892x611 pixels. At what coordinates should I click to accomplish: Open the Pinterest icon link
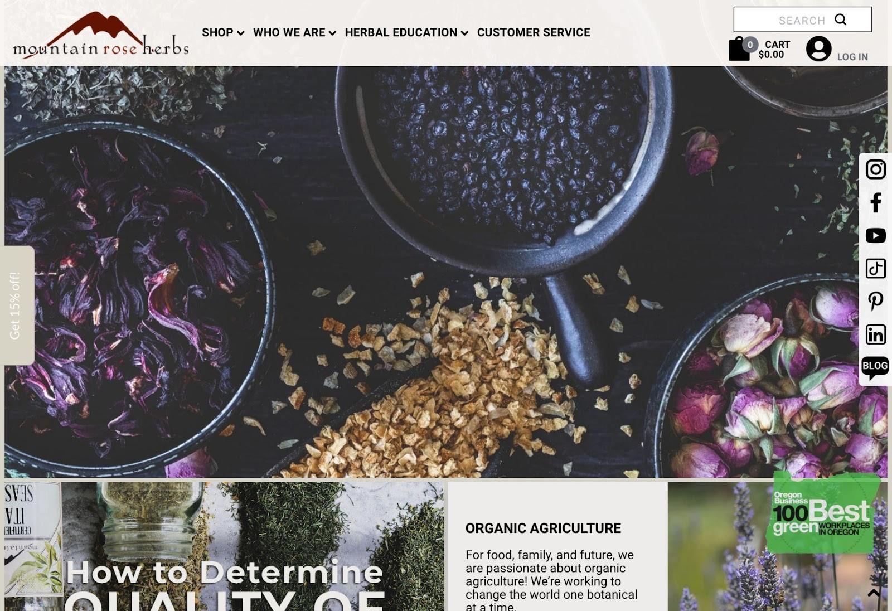tap(875, 301)
